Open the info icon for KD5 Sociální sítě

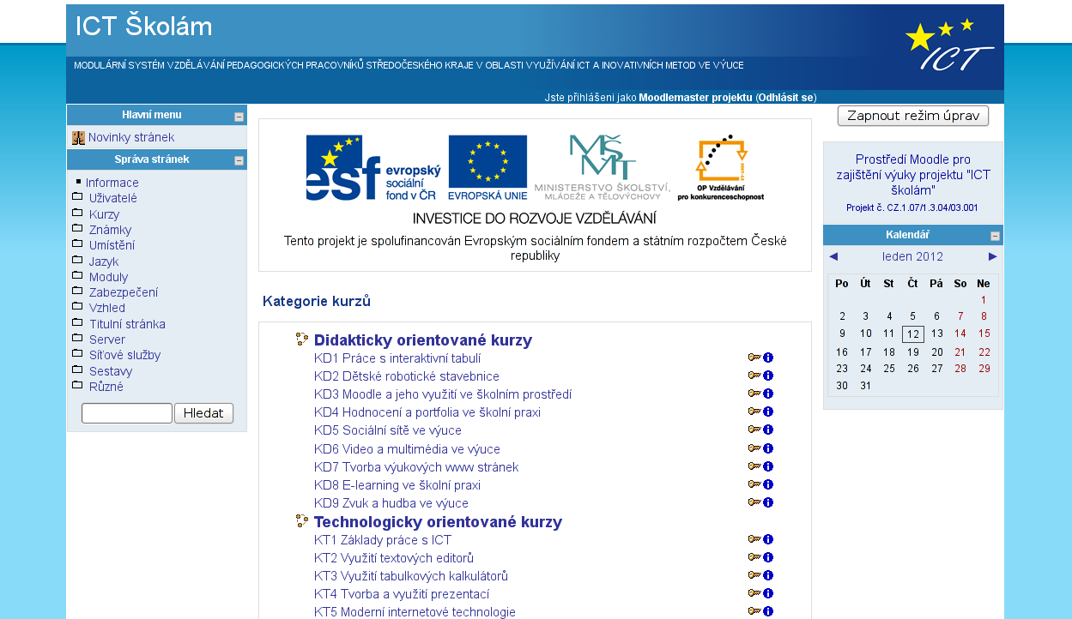[x=768, y=430]
